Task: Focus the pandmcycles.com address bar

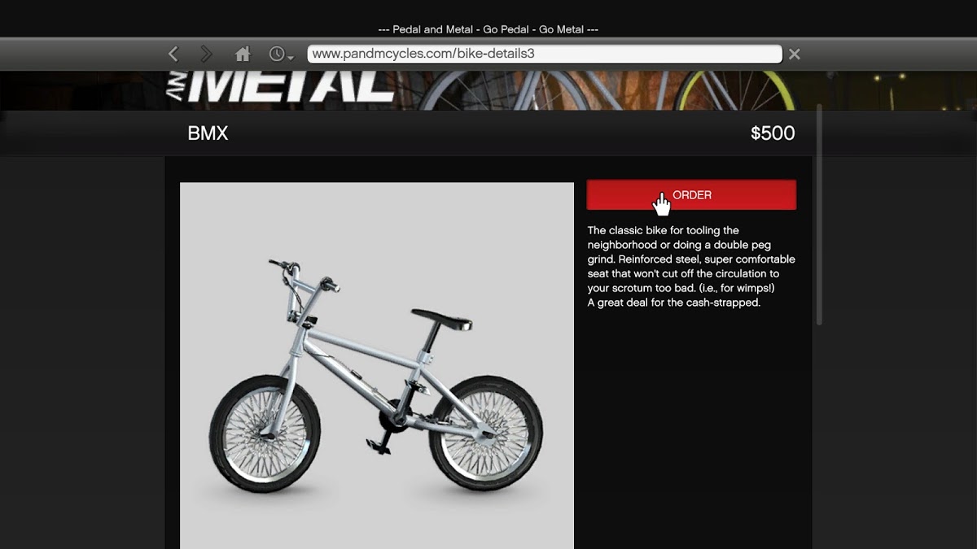Action: (x=545, y=54)
